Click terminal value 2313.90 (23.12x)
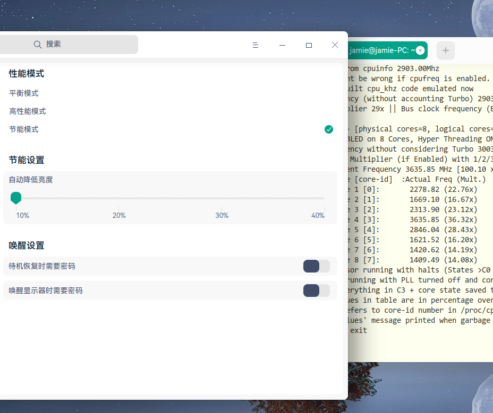Screen dimensions: 493x413 coord(443,209)
